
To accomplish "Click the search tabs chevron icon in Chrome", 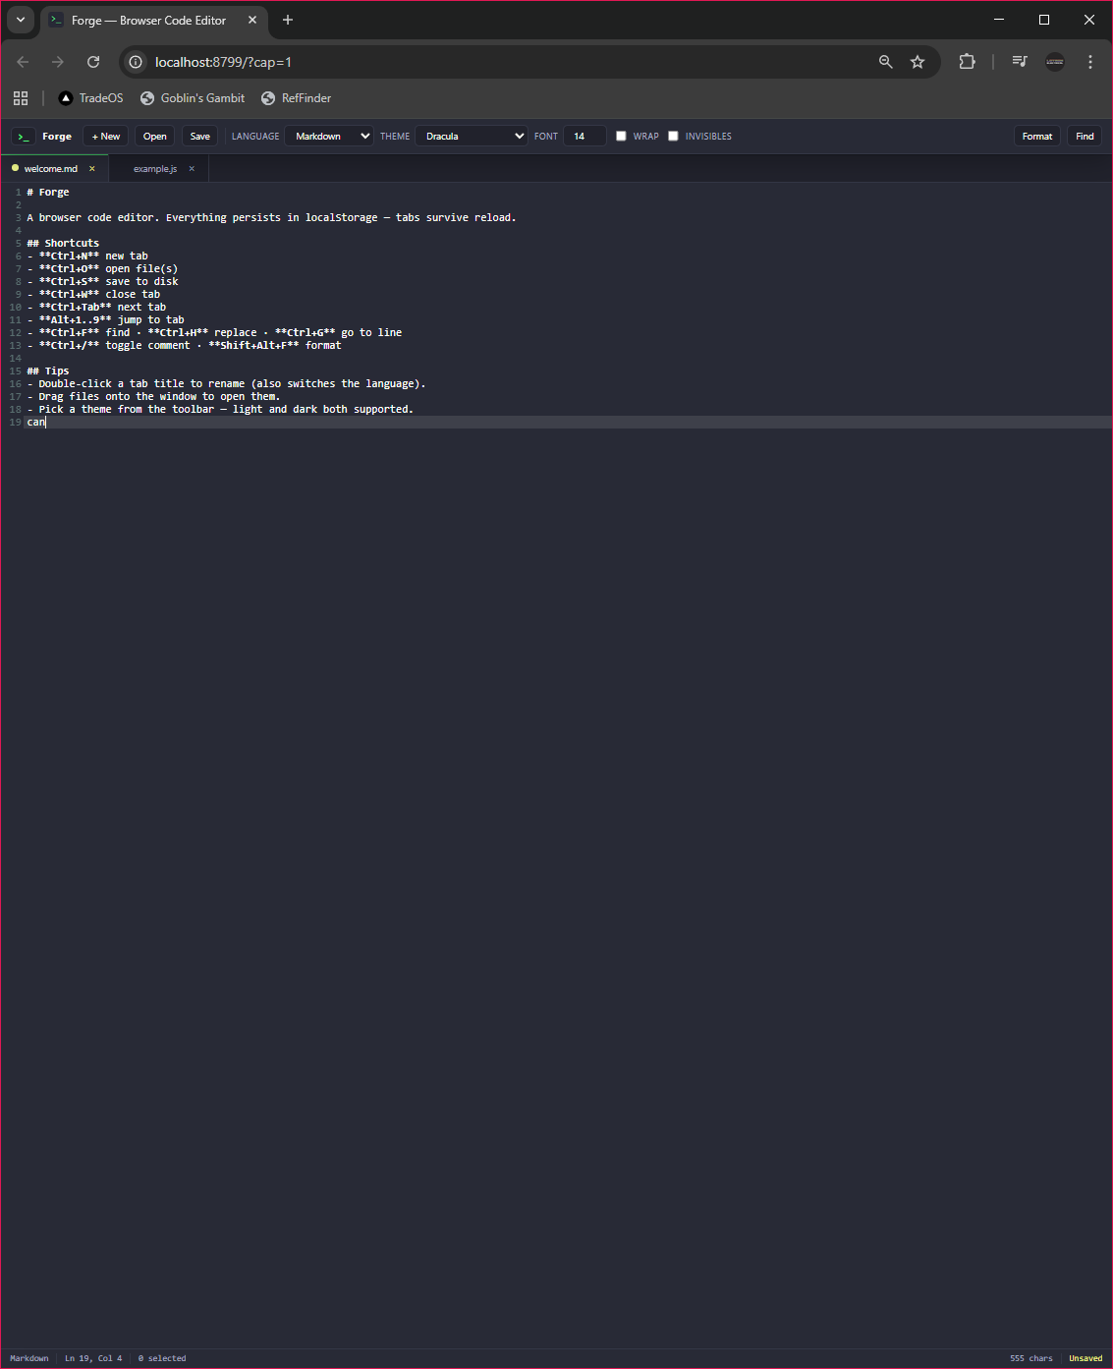I will 21,20.
